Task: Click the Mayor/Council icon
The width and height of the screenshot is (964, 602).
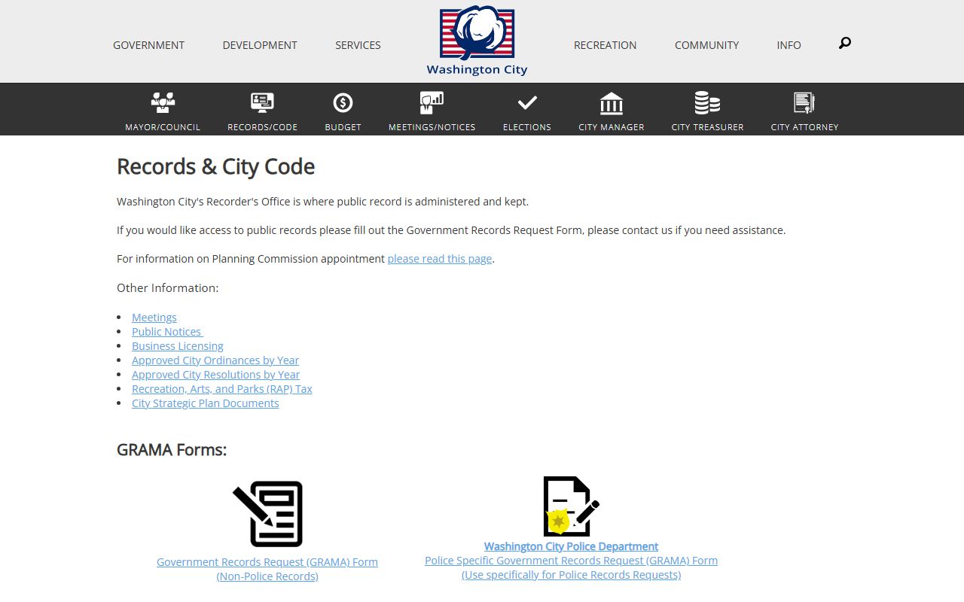Action: (163, 103)
